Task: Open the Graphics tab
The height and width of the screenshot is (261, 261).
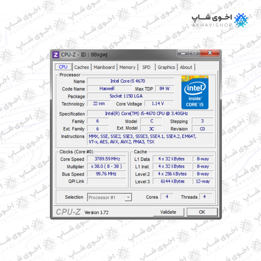Action: point(166,67)
